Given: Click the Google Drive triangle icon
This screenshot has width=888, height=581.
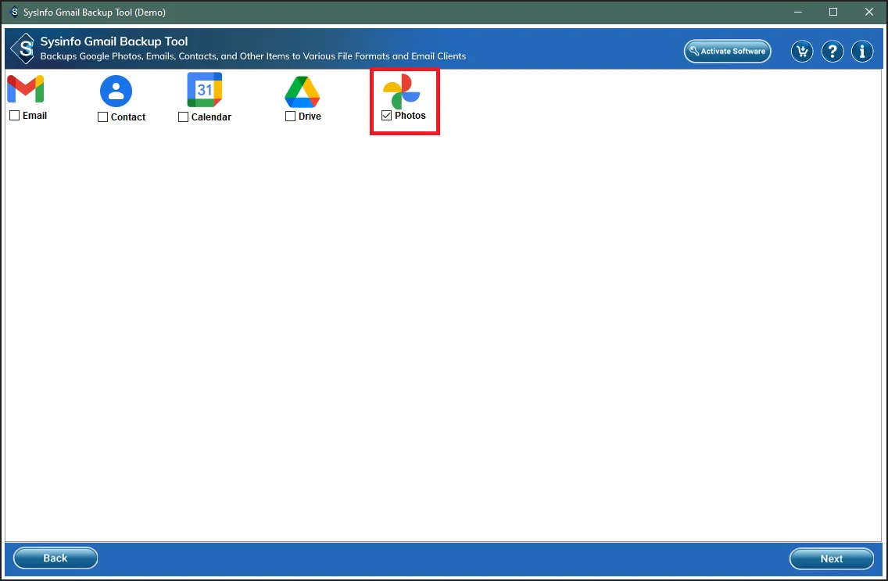Looking at the screenshot, I should point(303,91).
